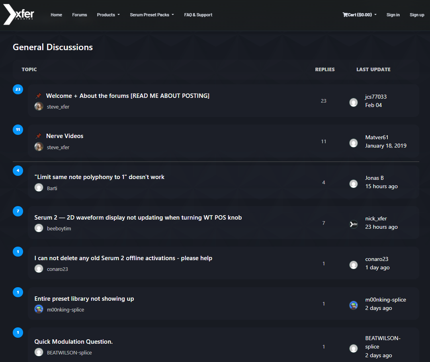Click steve_xfer avatar under Welcome topic
430x362 pixels.
tap(39, 107)
